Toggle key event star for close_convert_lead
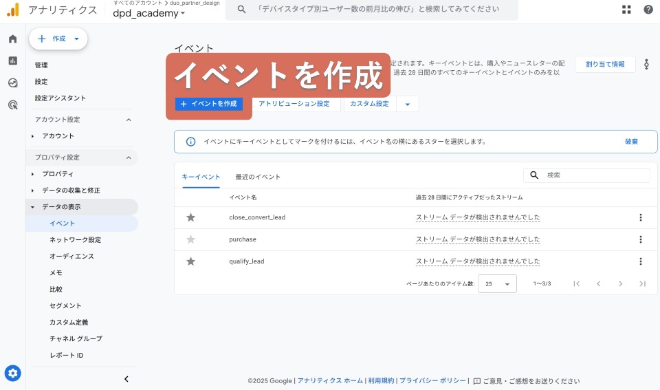This screenshot has width=660, height=390. click(191, 217)
